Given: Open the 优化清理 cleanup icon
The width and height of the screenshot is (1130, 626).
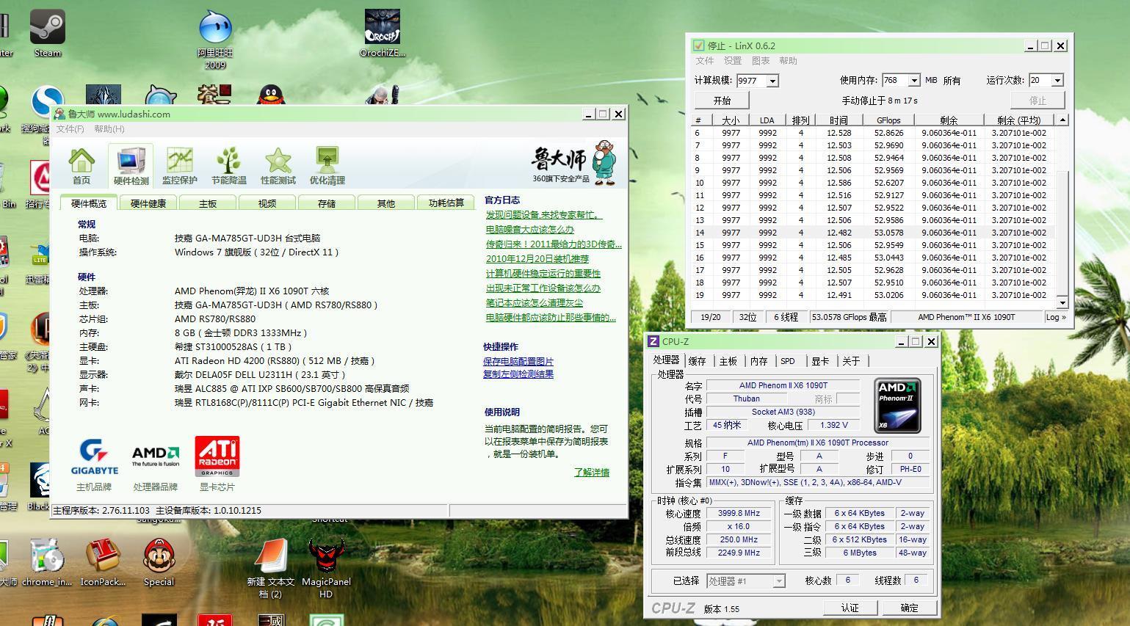Looking at the screenshot, I should pyautogui.click(x=327, y=165).
